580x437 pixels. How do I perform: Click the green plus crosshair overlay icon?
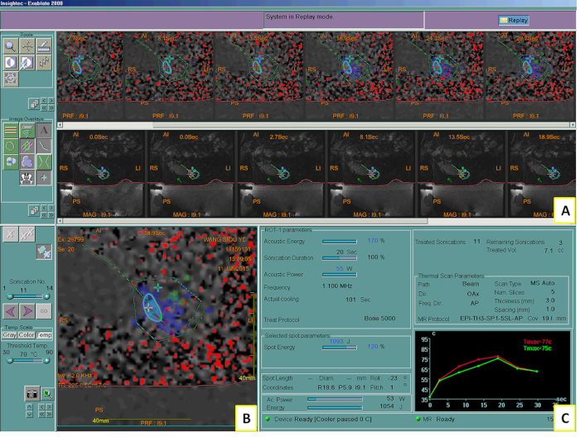[x=44, y=177]
